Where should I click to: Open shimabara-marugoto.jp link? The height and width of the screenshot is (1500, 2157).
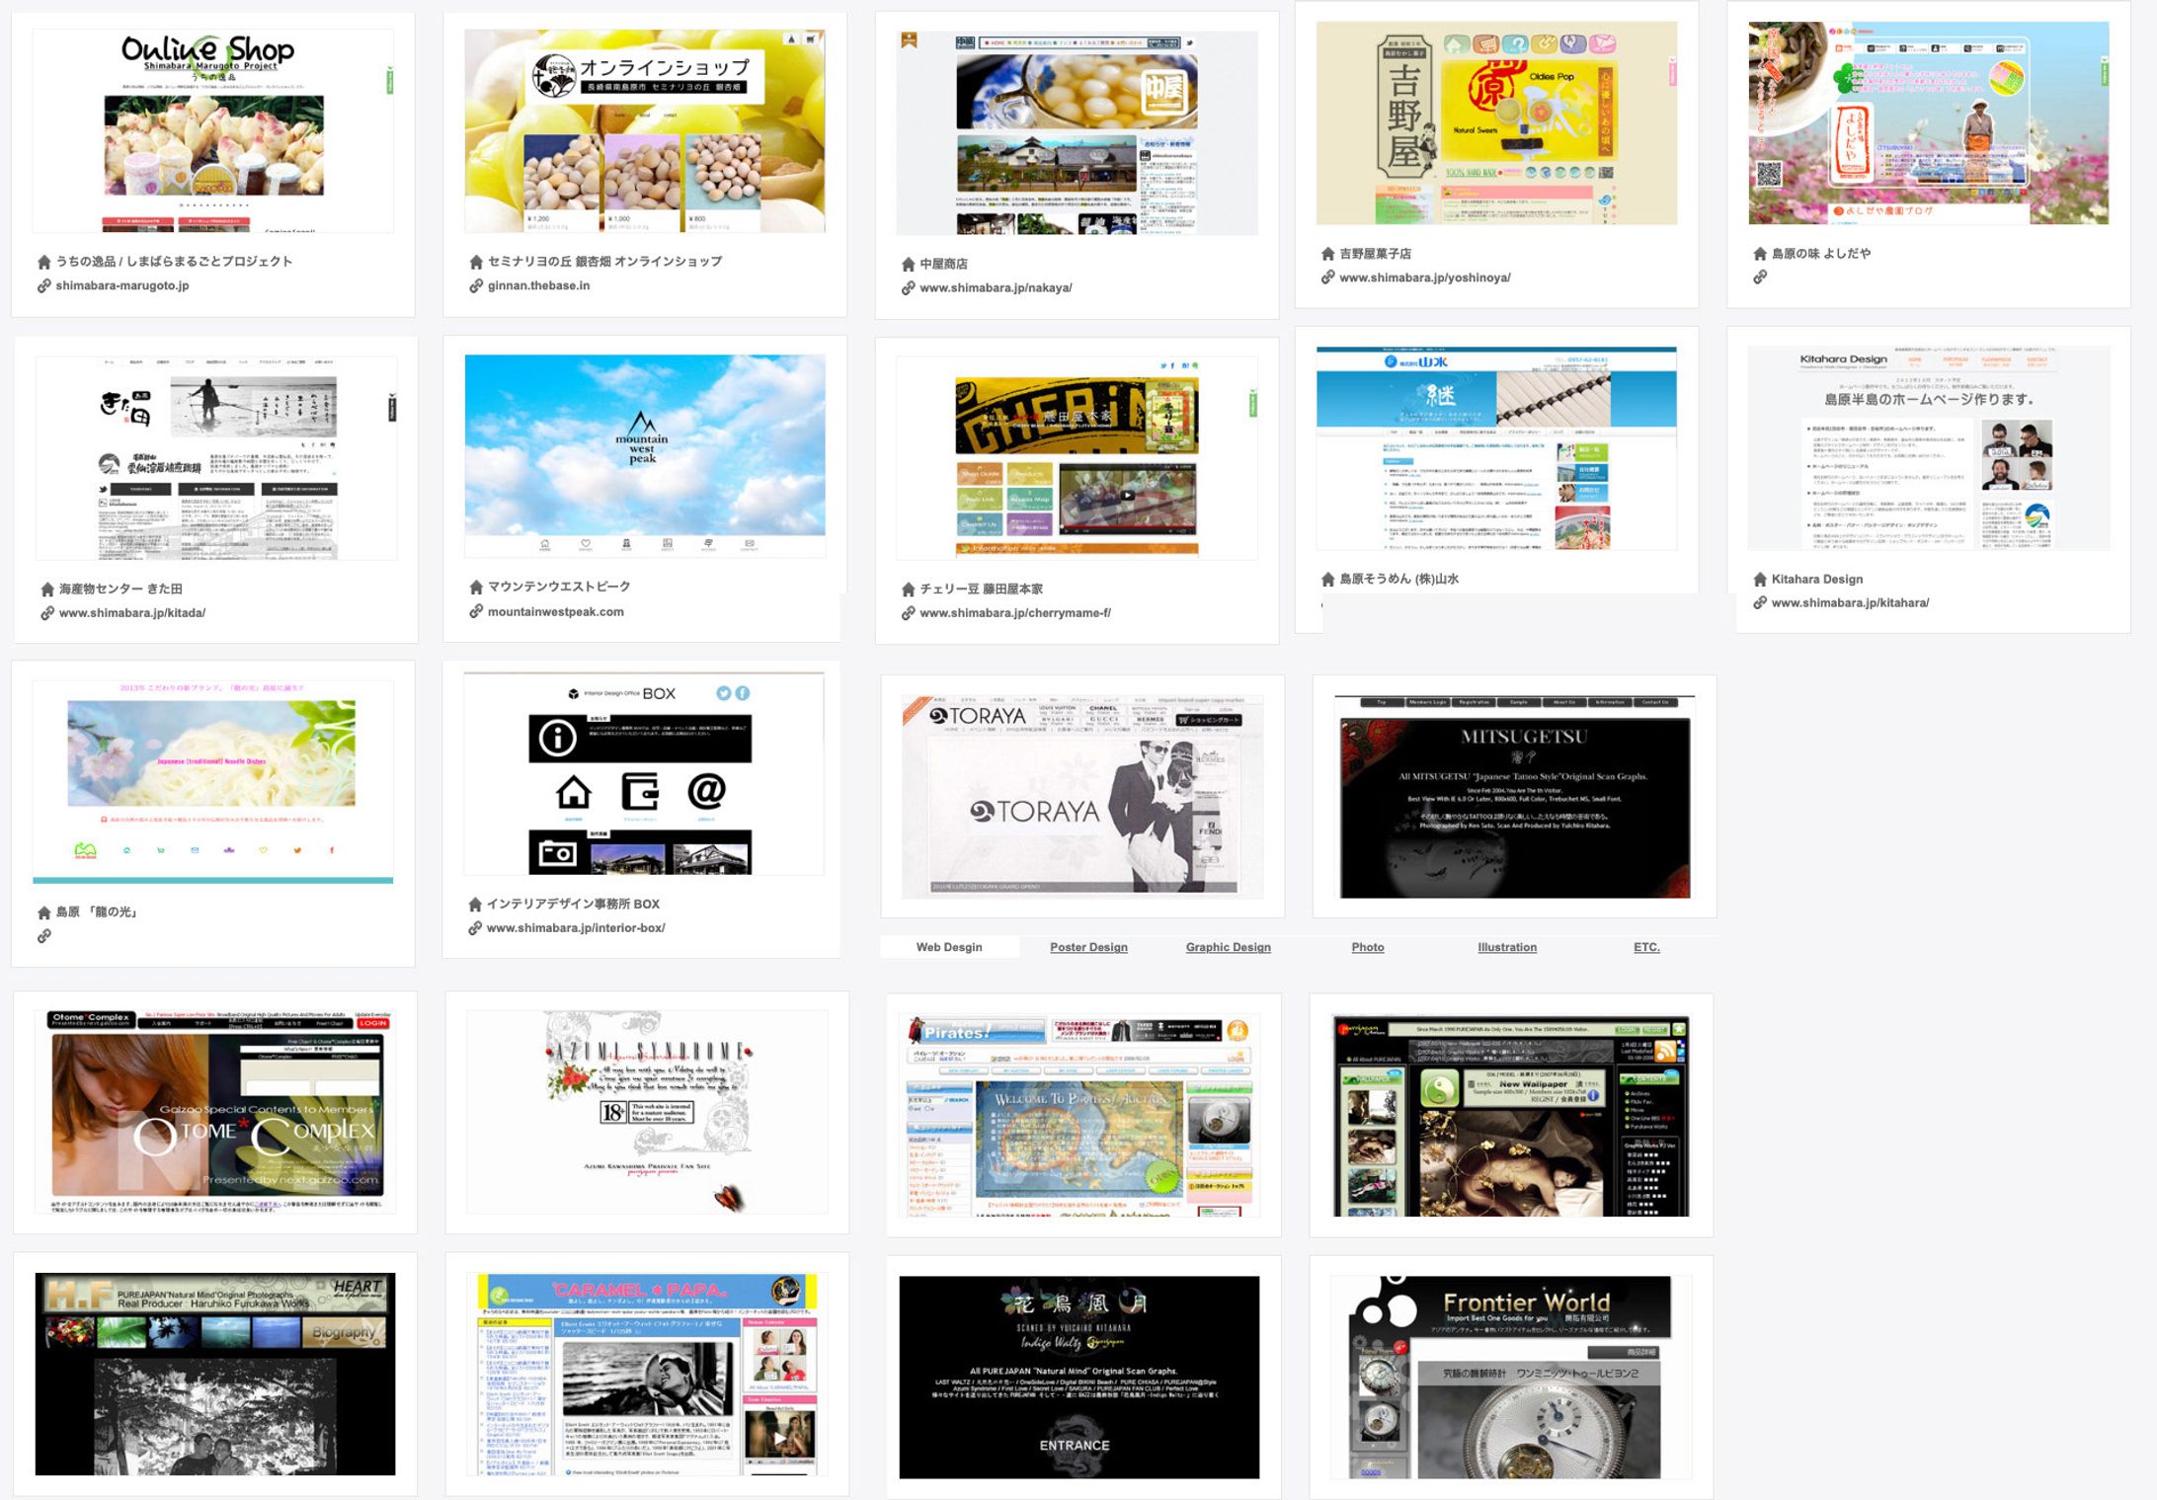tap(121, 286)
